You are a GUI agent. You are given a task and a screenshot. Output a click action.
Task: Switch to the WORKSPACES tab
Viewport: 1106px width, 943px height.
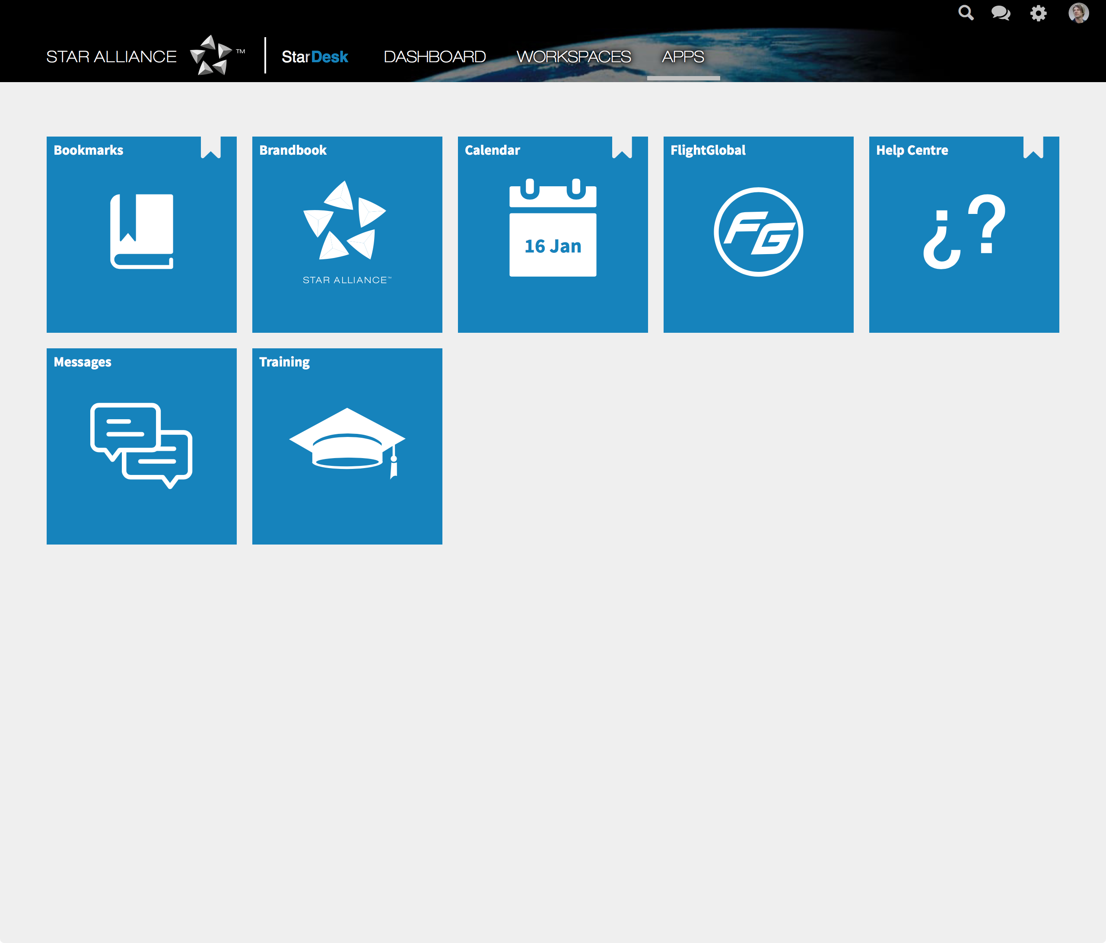coord(573,57)
